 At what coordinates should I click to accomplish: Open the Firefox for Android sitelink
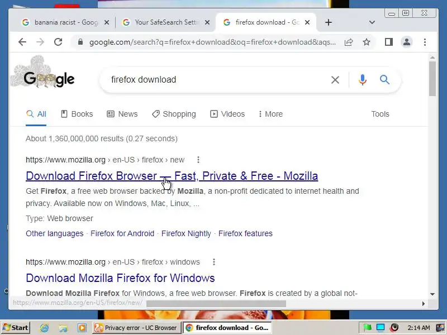(122, 233)
